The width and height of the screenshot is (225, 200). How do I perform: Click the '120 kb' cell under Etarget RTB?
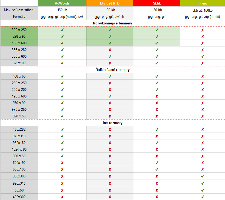[110, 10]
